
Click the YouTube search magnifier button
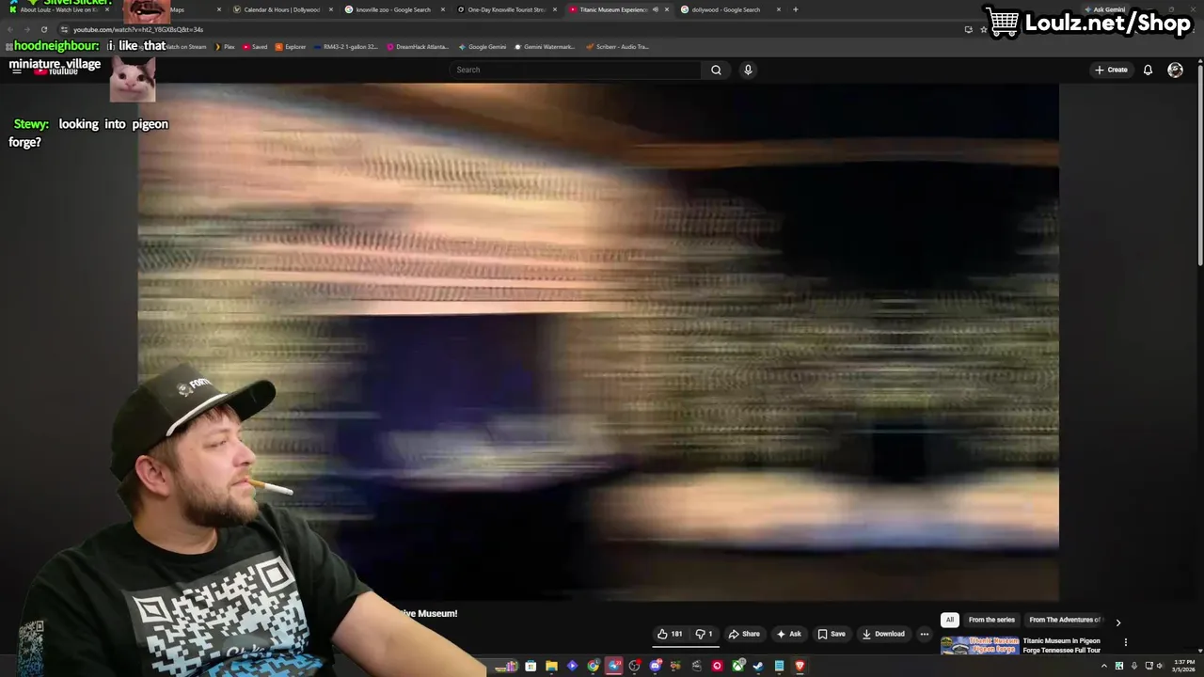click(x=716, y=70)
